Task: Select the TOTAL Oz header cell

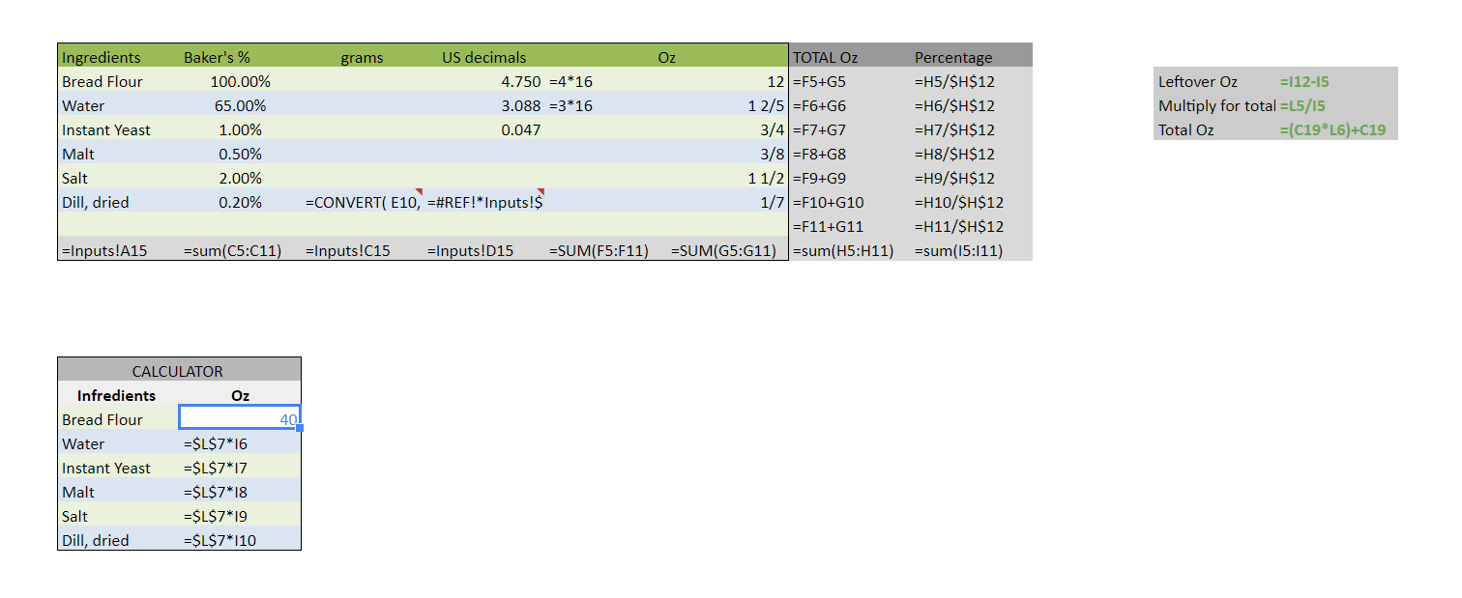Action: point(825,57)
